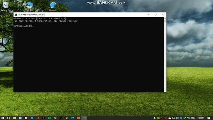Open the OneDrive cloud tray icon
This screenshot has height=120, width=213.
tap(170, 118)
